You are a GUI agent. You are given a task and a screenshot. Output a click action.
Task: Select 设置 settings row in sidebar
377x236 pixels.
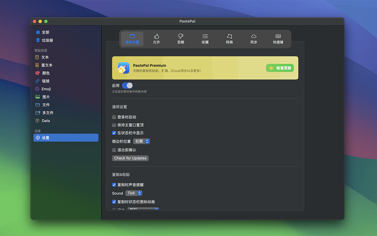[x=66, y=138]
